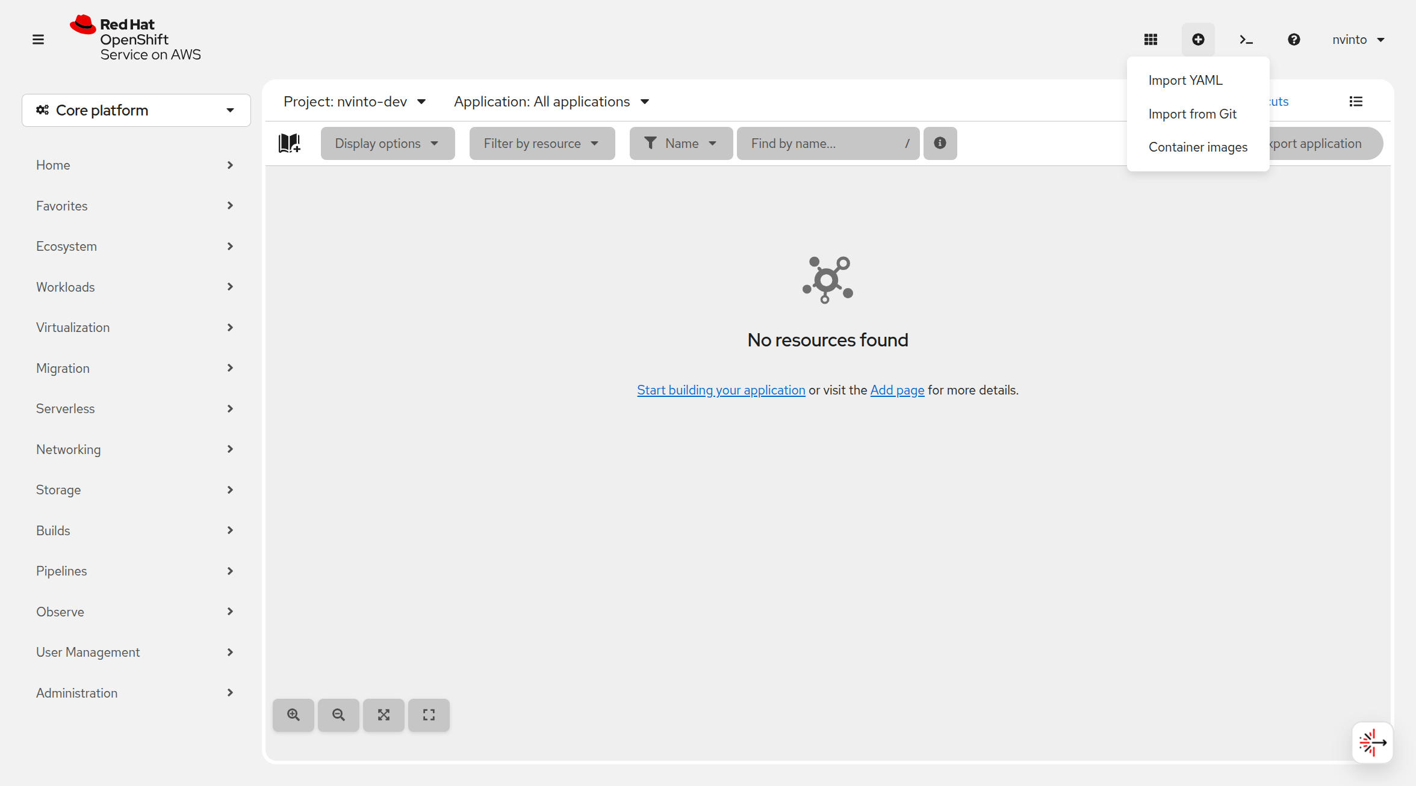Open the application launcher grid icon

pos(1150,40)
